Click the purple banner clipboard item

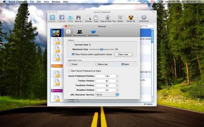click(57, 90)
